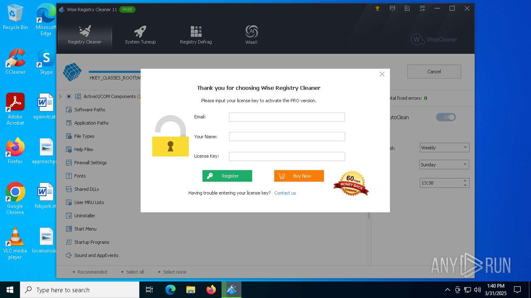531x298 pixels.
Task: Click the Select none link
Action: pyautogui.click(x=175, y=272)
